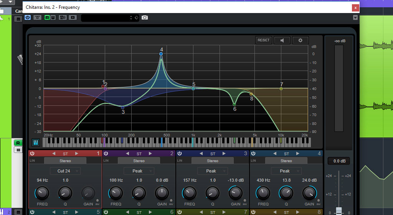Click band 4 right processing mode arrow
Image resolution: width=393 pixels, height=215 pixels.
coord(298,153)
